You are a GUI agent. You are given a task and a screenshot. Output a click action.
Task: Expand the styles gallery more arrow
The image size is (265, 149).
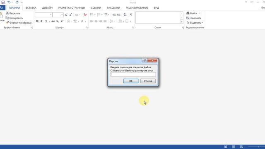[182, 22]
